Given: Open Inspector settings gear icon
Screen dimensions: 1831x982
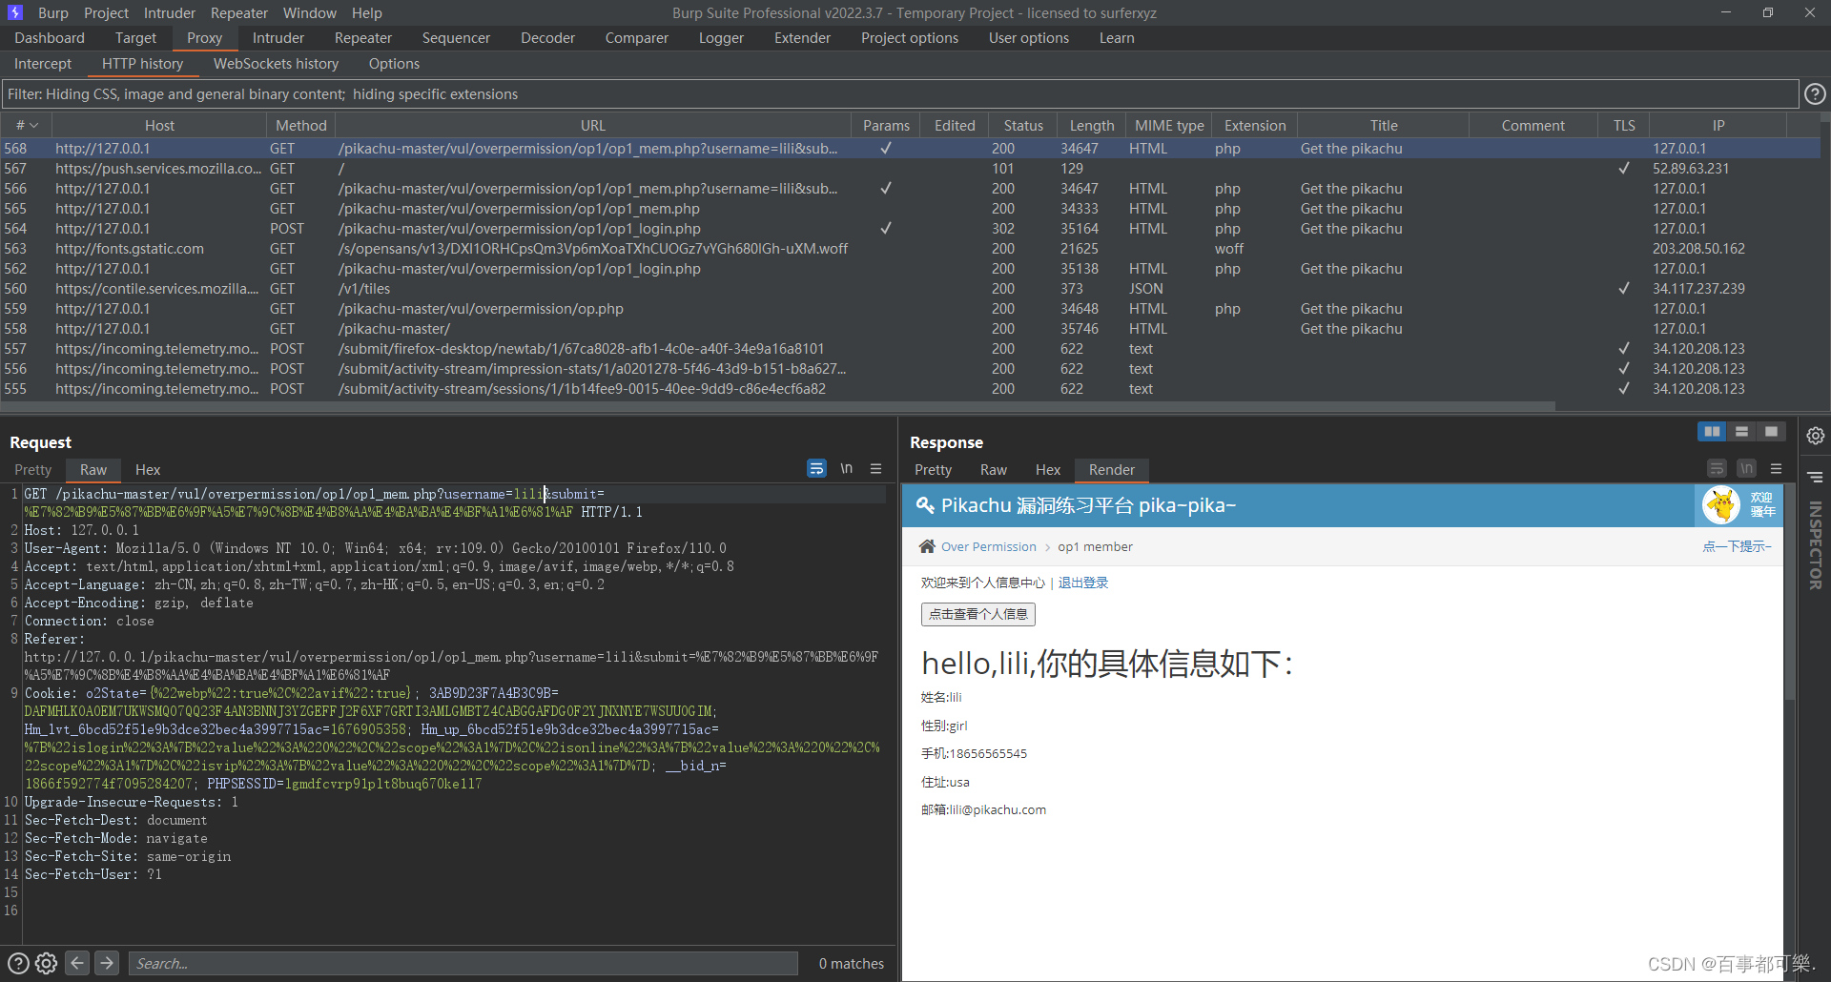Looking at the screenshot, I should (1815, 436).
